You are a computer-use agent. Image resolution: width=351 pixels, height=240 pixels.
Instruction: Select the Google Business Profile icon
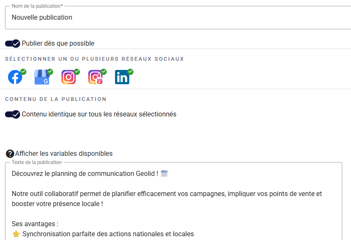[x=41, y=77]
